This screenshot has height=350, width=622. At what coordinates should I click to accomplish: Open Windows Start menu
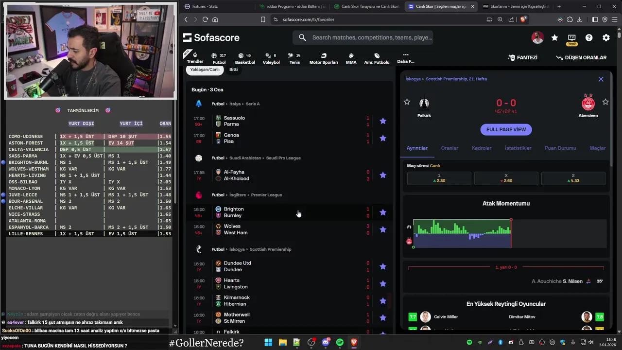[x=268, y=343]
